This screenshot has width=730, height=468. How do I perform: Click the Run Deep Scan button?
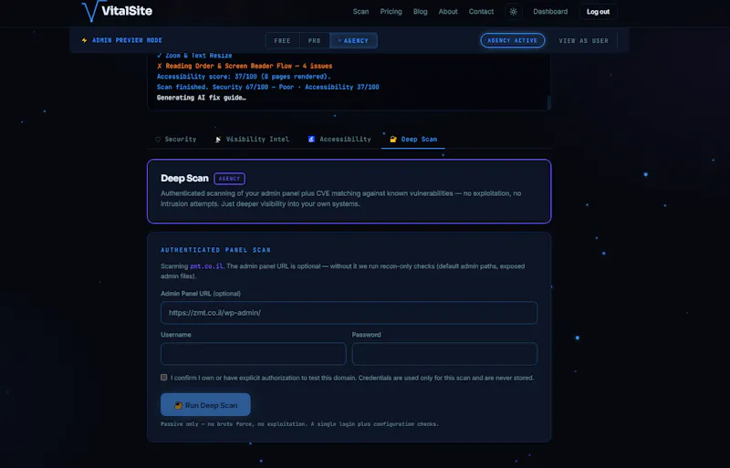click(205, 405)
